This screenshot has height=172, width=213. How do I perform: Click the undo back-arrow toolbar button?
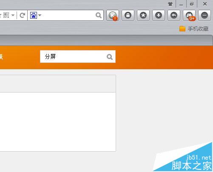point(174,15)
